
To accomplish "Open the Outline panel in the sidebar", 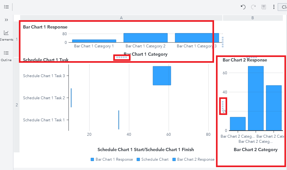I will pyautogui.click(x=6, y=55).
